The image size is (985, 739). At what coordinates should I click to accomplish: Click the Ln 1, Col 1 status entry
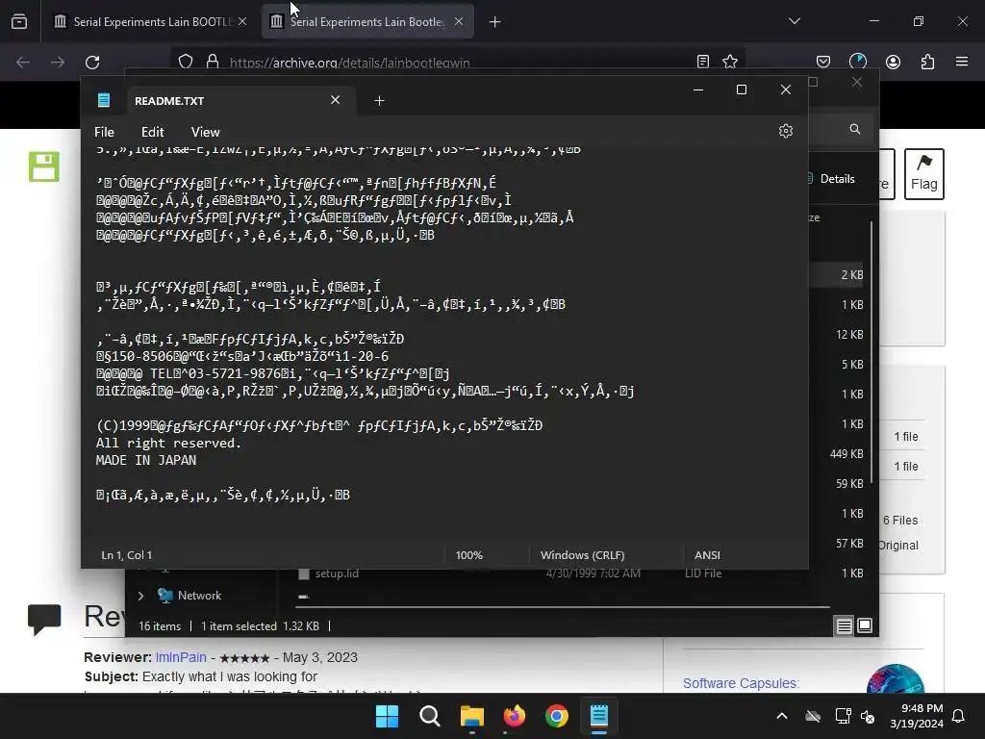(x=126, y=555)
